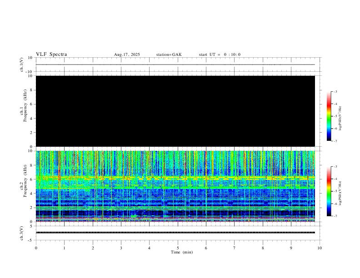The width and height of the screenshot is (360, 278).
Task: Click the VLF Spectra title text
Action: pos(51,55)
